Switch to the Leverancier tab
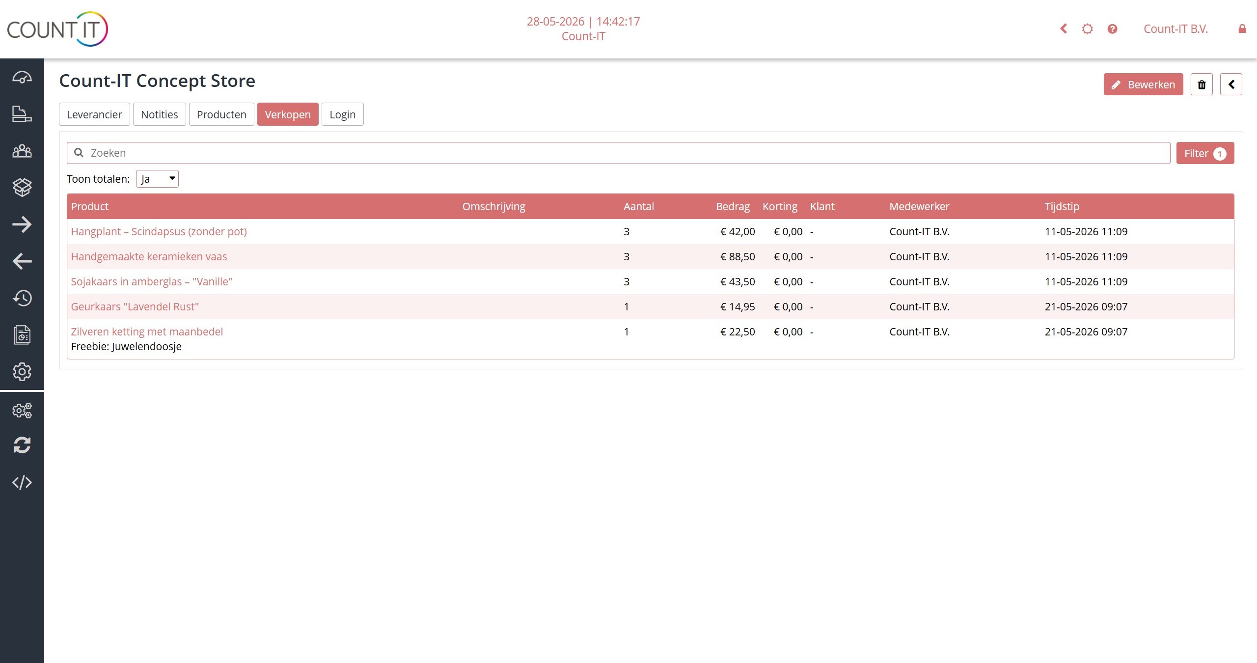The height and width of the screenshot is (663, 1257). pyautogui.click(x=94, y=114)
